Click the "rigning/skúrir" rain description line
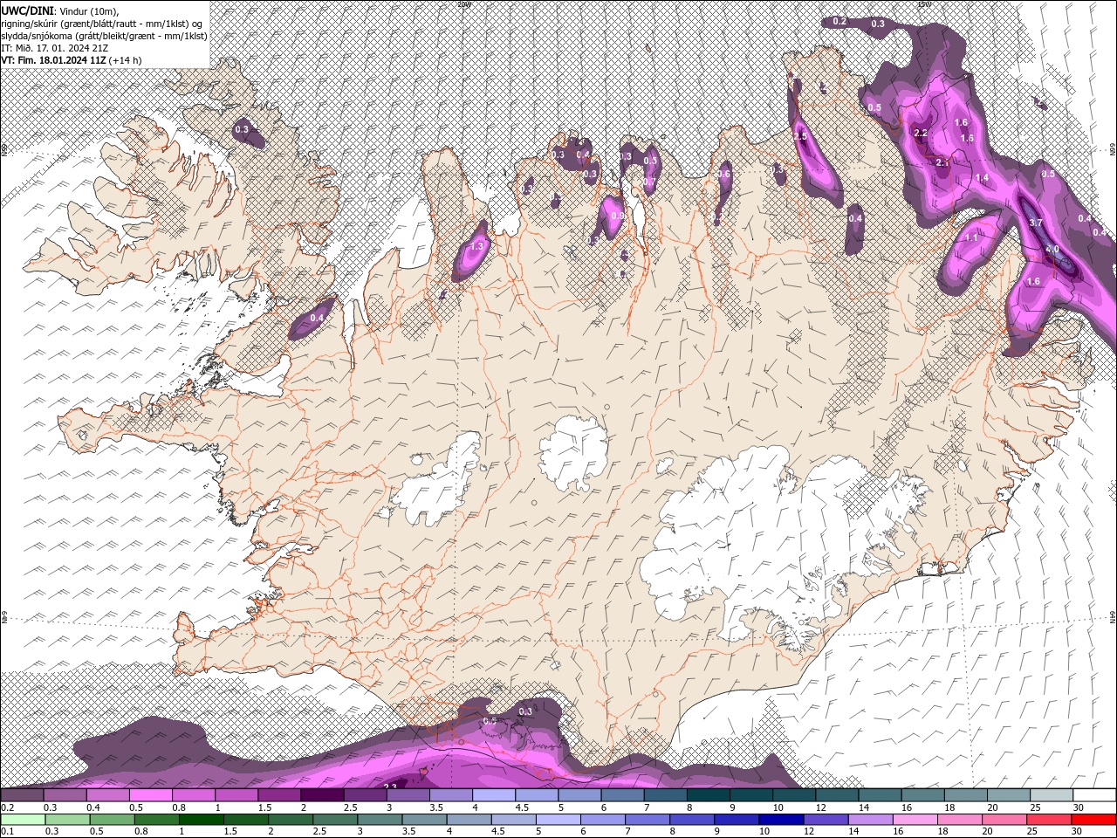1117x838 pixels. pyautogui.click(x=102, y=24)
